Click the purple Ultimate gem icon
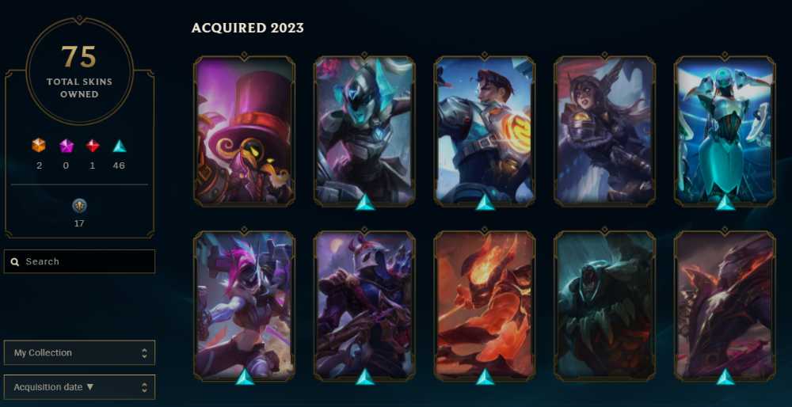This screenshot has height=407, width=792. (67, 146)
